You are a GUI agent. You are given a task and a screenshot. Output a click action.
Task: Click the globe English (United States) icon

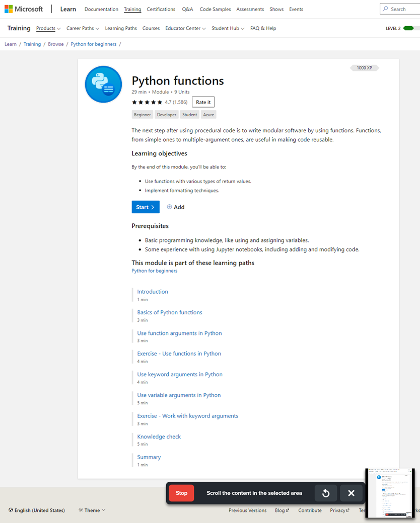[x=11, y=510]
